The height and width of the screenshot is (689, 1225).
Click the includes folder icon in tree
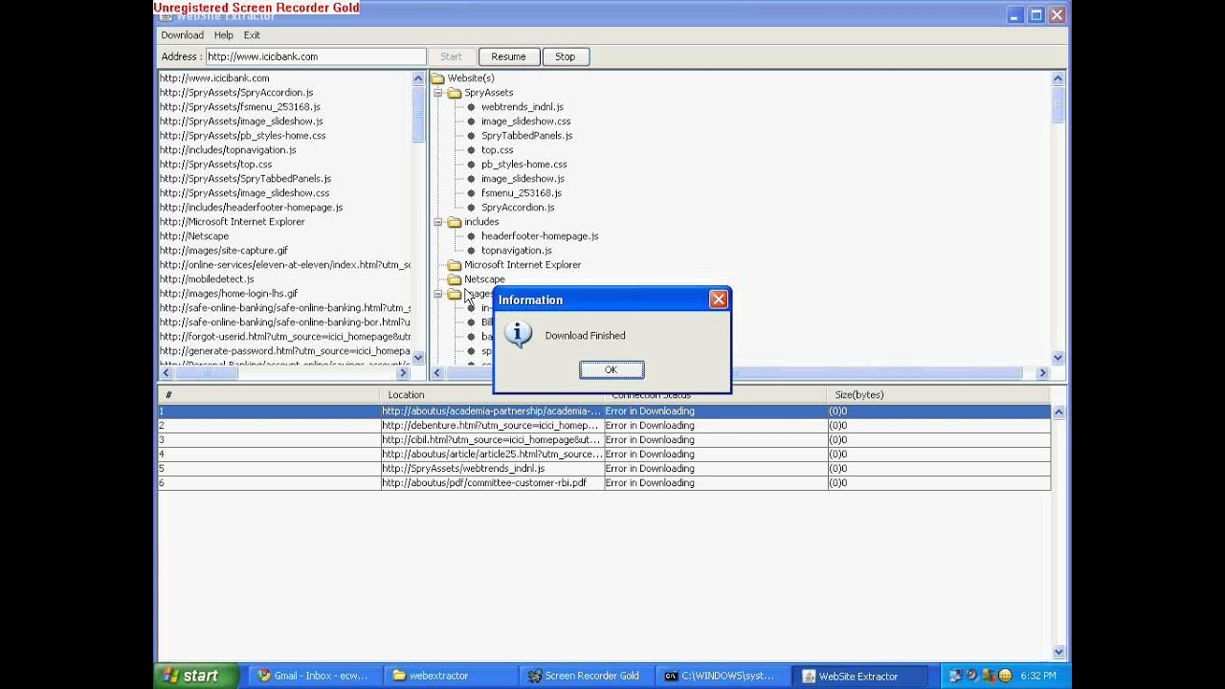[x=455, y=222]
